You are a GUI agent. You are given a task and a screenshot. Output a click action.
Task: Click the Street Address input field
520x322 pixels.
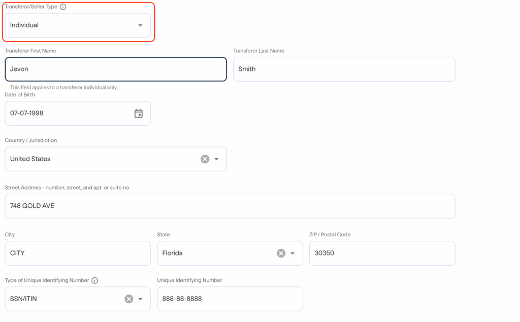[x=230, y=206]
